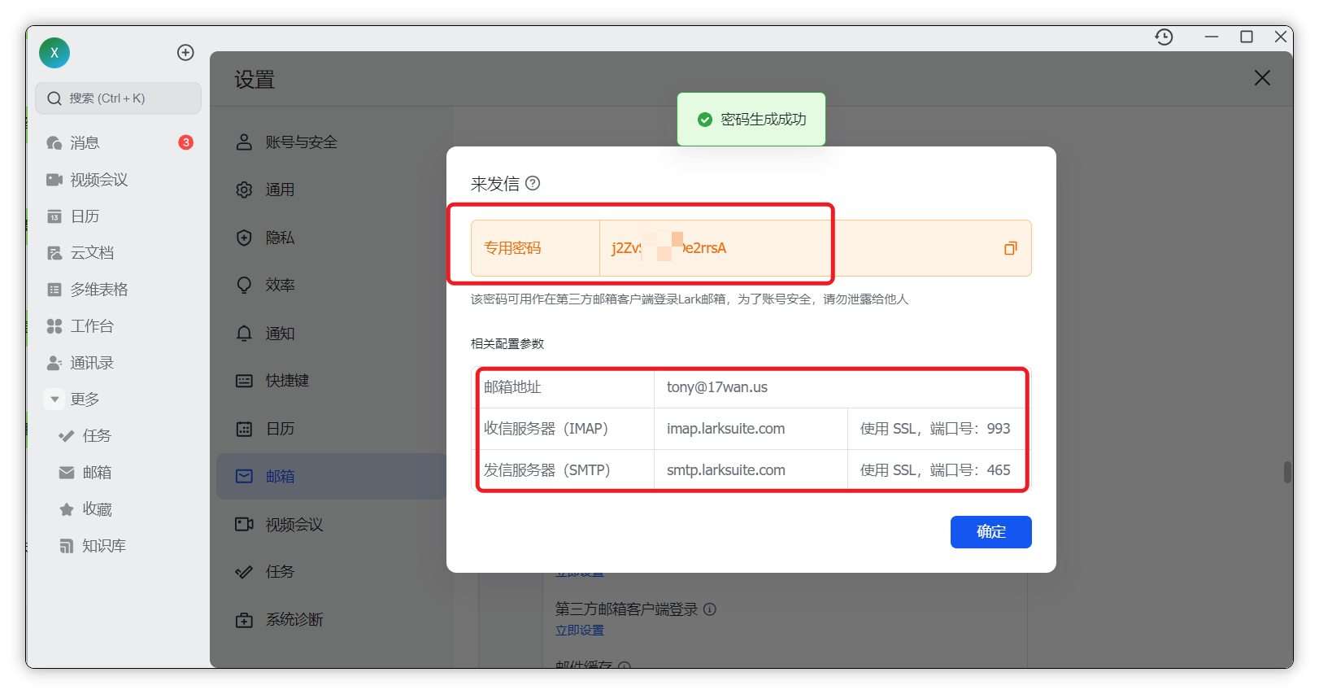Click info icon next to 第三方邮箱客户端登录
Viewport: 1319px width, 694px height.
click(710, 609)
